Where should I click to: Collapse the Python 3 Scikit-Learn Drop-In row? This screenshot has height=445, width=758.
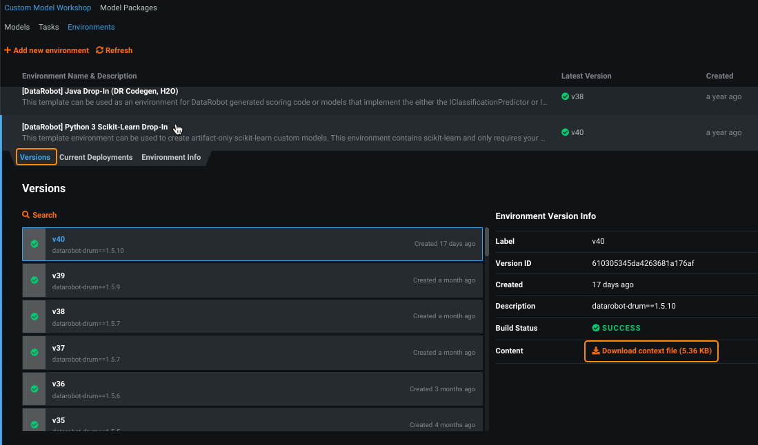pos(276,132)
